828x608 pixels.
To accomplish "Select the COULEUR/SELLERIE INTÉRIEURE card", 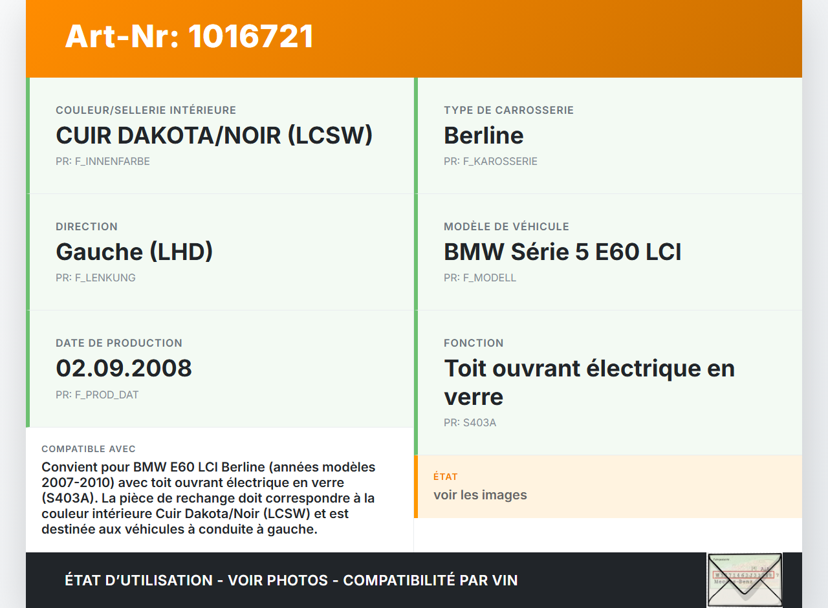I will (x=220, y=136).
